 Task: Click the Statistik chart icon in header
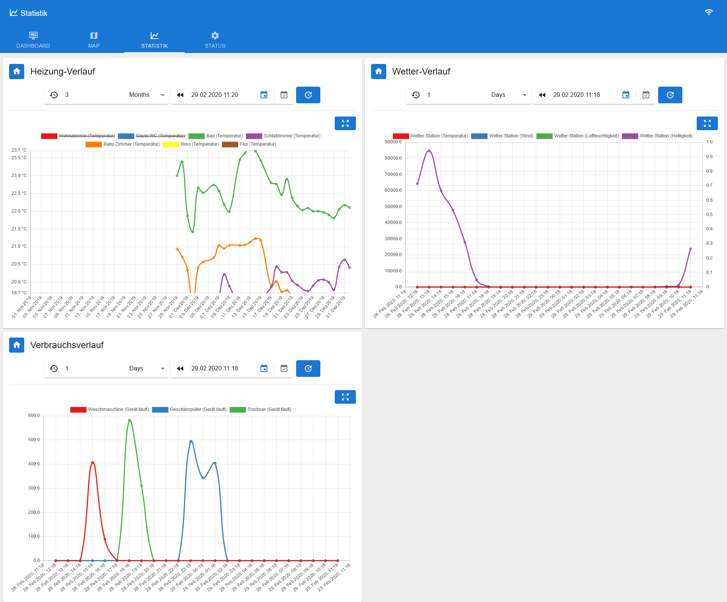14,13
